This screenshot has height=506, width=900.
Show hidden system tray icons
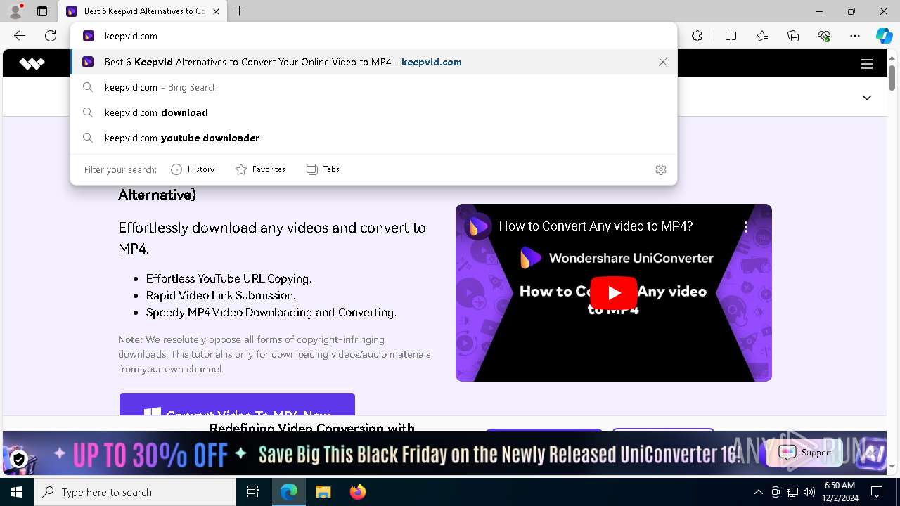click(758, 492)
